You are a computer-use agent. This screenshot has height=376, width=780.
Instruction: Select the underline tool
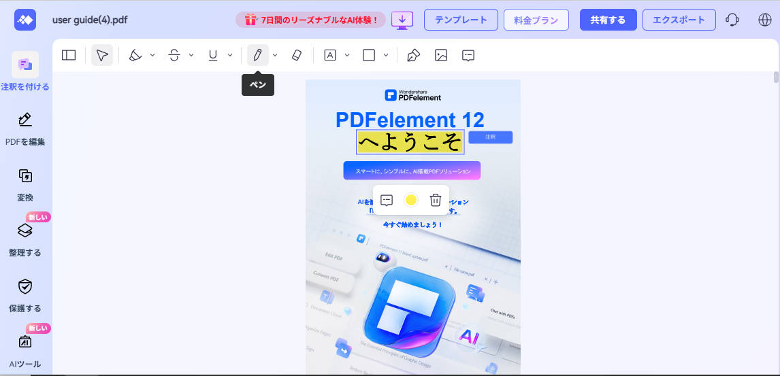213,55
